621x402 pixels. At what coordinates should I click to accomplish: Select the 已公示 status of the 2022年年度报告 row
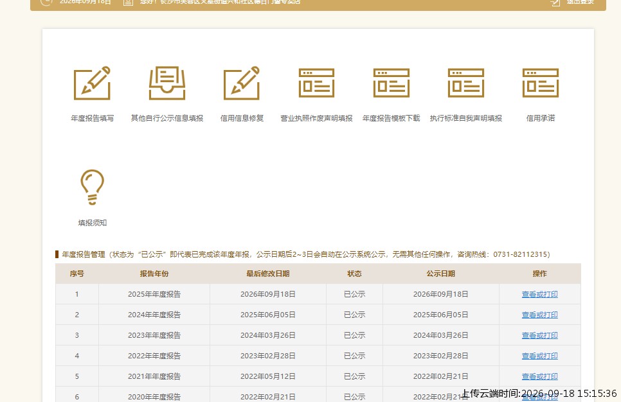pyautogui.click(x=354, y=356)
